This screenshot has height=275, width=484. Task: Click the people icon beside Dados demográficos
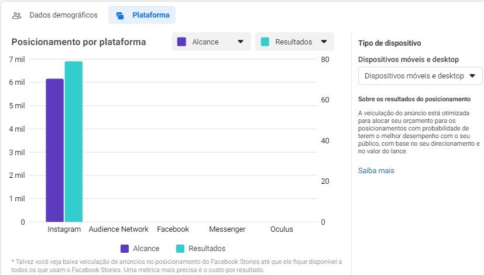(x=16, y=15)
